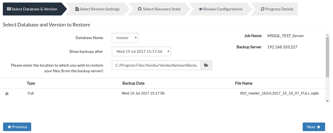Click grid icon in Select Database & Version step
The width and height of the screenshot is (333, 133).
point(9,9)
